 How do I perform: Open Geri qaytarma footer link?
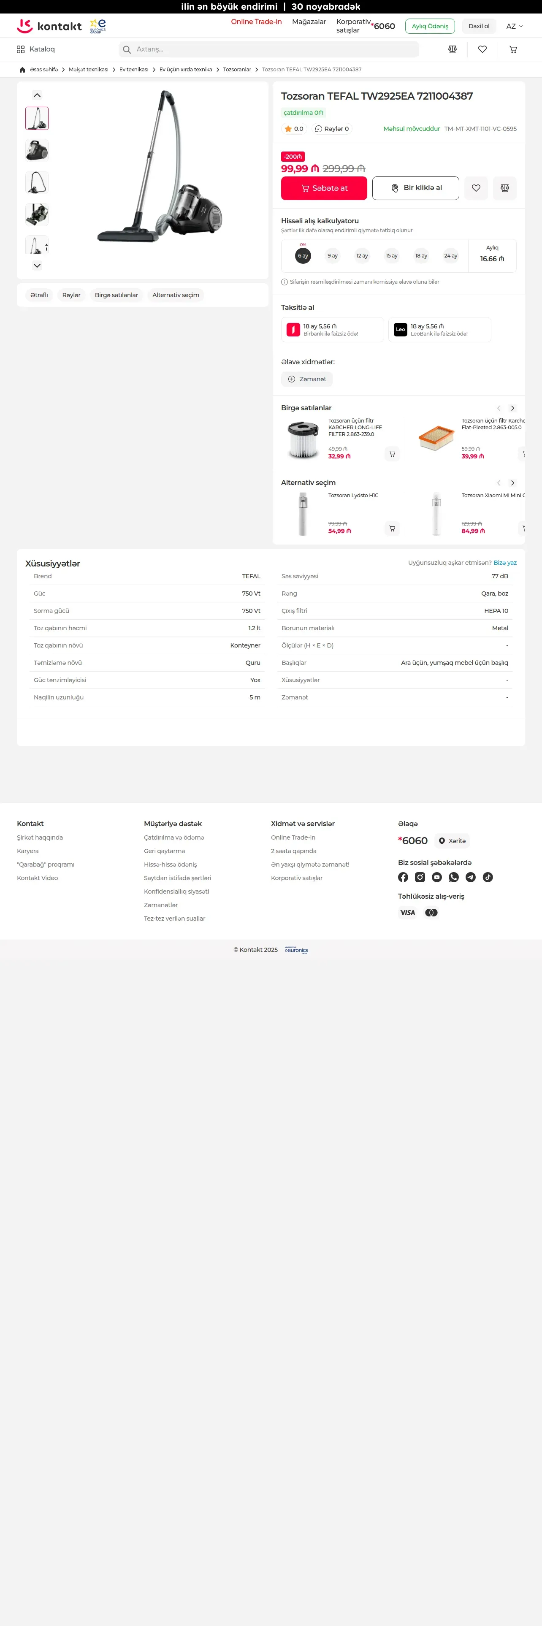tap(165, 851)
